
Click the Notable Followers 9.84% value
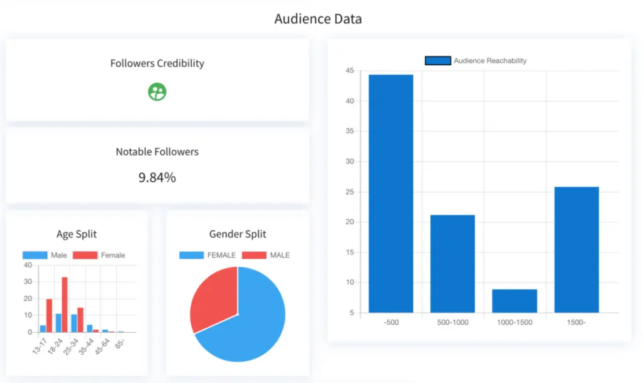pos(157,178)
